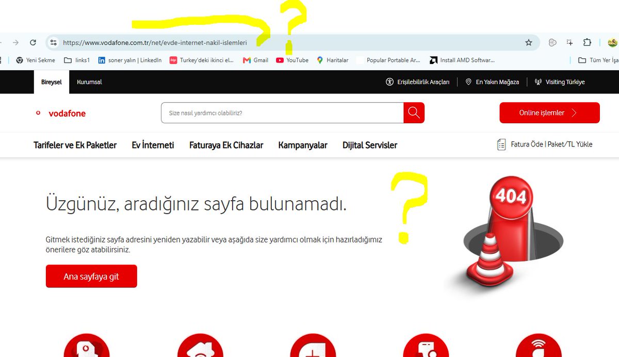Open the links1 bookmarks folder

point(77,60)
